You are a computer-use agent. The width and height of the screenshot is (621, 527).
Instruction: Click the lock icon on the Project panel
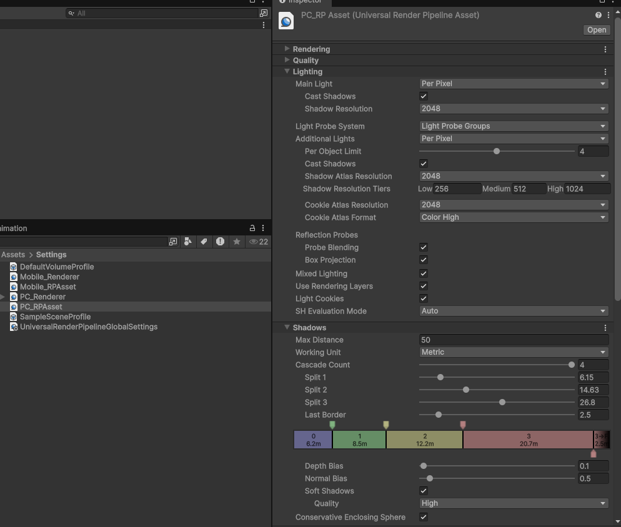(252, 229)
